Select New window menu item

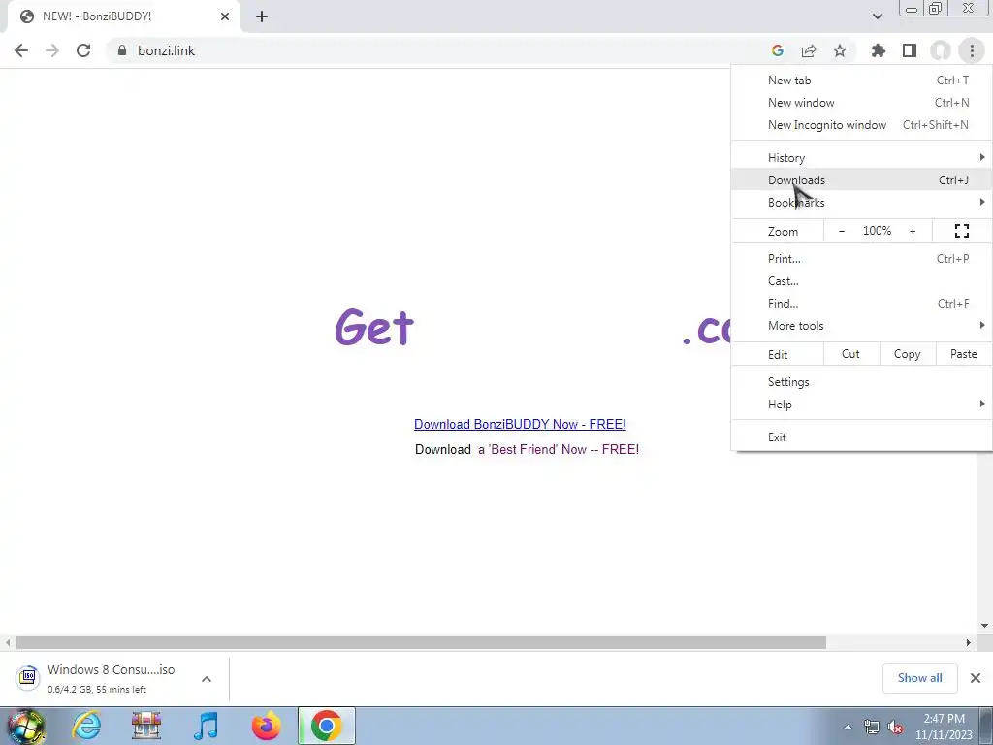pyautogui.click(x=861, y=103)
